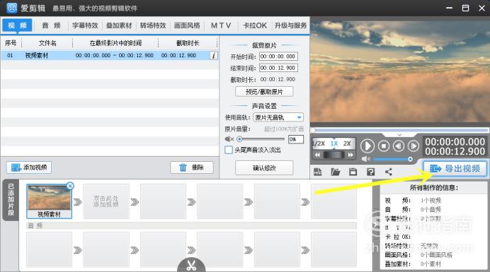This screenshot has width=490, height=272.
Task: Click the scissors cut icon on the timeline
Action: click(191, 266)
